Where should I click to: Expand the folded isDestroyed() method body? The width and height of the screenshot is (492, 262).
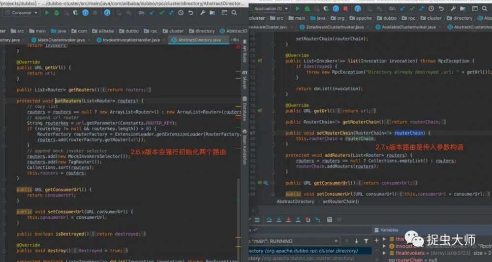[118, 234]
